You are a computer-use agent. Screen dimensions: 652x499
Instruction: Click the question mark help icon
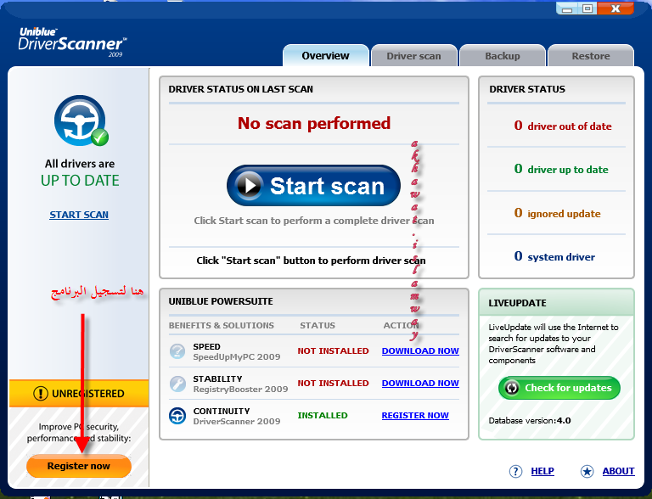click(515, 471)
